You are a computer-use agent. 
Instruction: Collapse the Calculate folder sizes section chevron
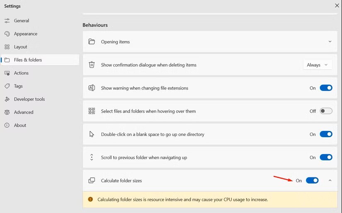(x=330, y=180)
